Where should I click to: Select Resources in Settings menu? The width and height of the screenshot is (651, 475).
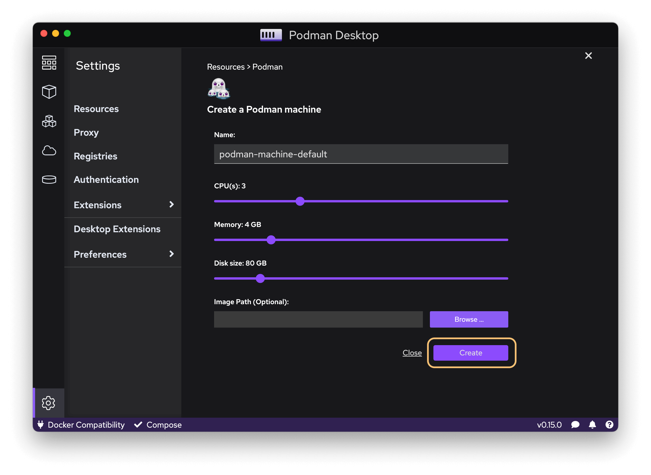[96, 109]
